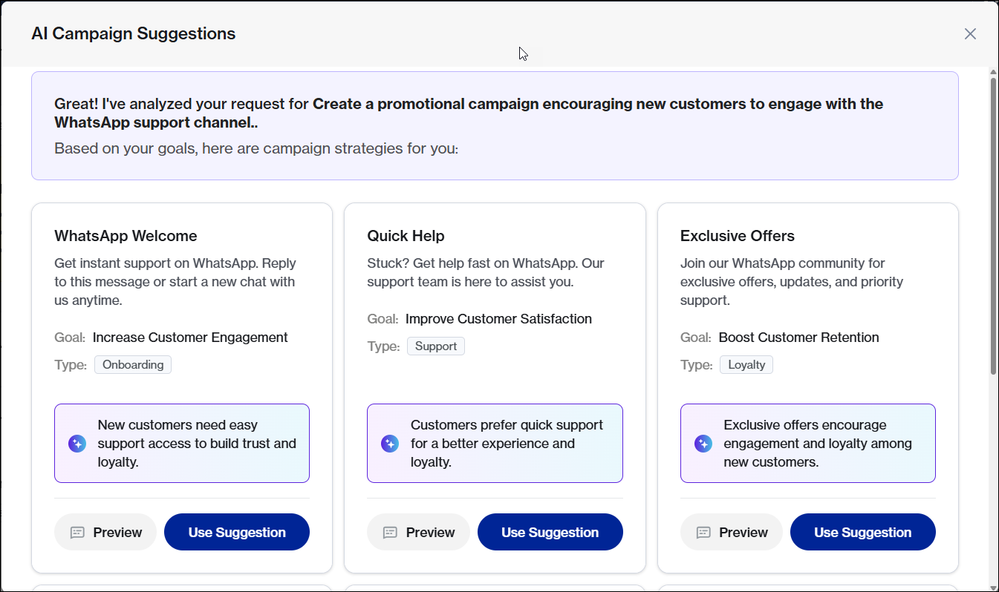This screenshot has width=999, height=592.
Task: Click the AI sparkle icon in Exclusive Offers insight
Action: [x=703, y=444]
